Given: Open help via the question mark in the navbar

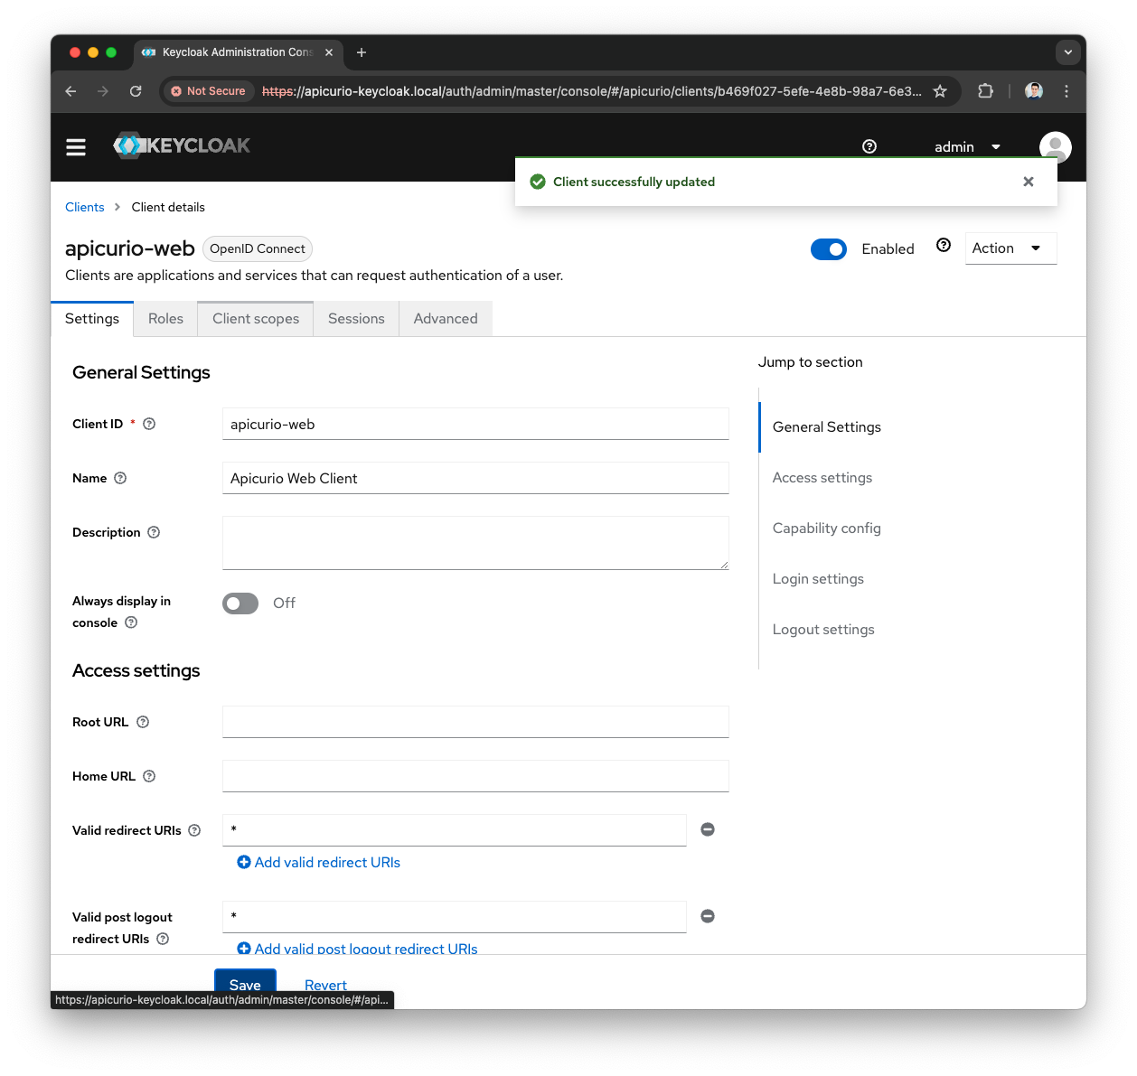Looking at the screenshot, I should (869, 145).
